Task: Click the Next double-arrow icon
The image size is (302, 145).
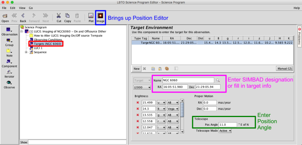Action: [x=46, y=16]
